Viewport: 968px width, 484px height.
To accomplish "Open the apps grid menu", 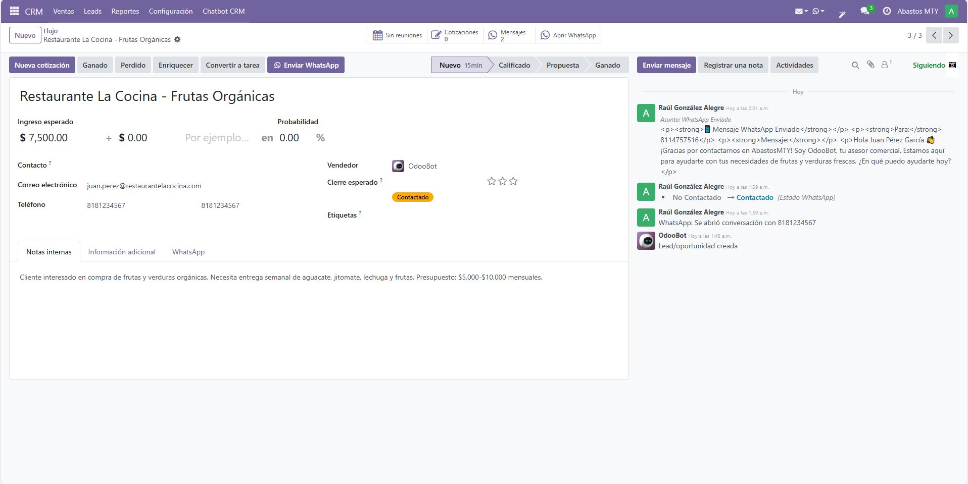I will 14,11.
